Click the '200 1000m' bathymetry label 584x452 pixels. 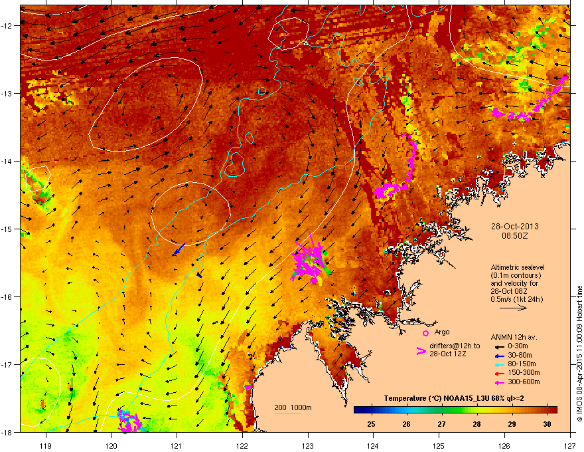(x=293, y=407)
